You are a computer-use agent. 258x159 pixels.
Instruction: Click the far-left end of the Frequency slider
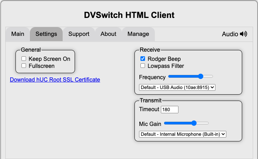[169, 76]
